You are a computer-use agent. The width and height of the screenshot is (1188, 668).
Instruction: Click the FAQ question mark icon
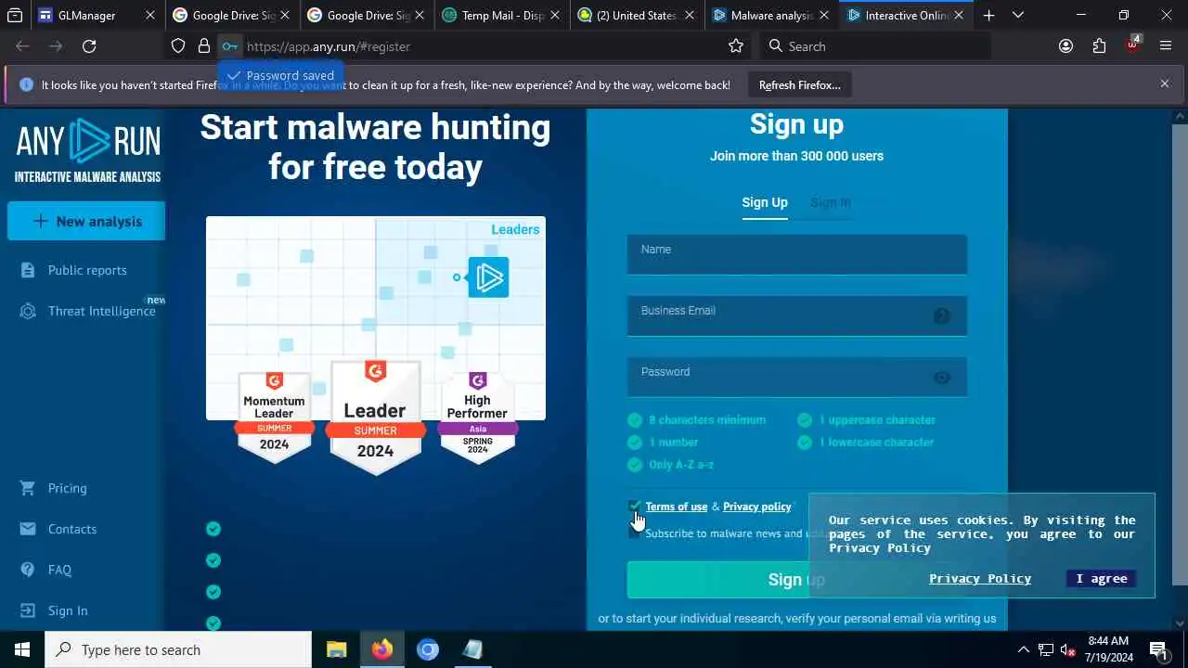tap(28, 570)
